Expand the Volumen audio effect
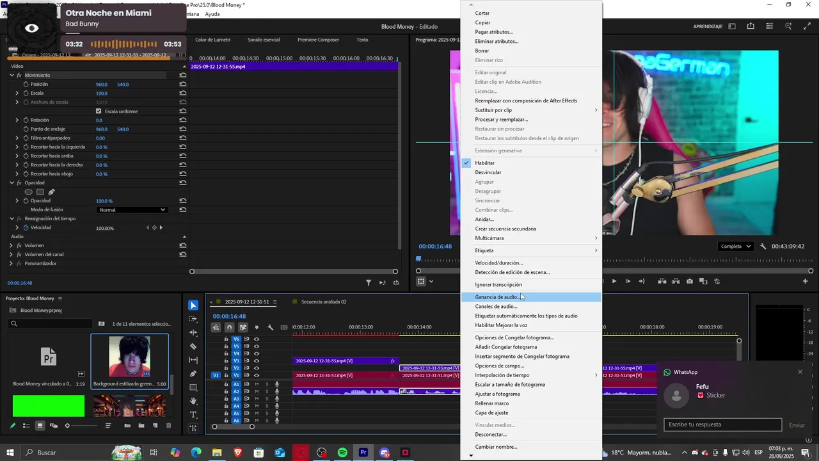 pyautogui.click(x=12, y=245)
